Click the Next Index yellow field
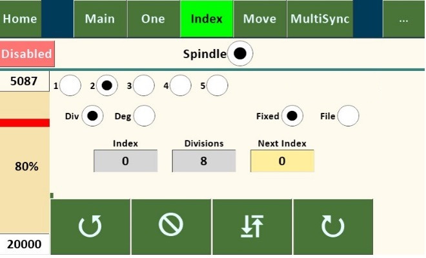426x258 pixels. (x=282, y=161)
